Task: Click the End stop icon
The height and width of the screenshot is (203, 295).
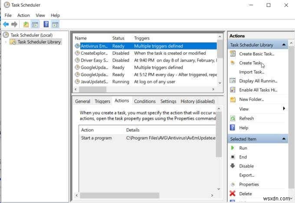Action: (x=233, y=157)
